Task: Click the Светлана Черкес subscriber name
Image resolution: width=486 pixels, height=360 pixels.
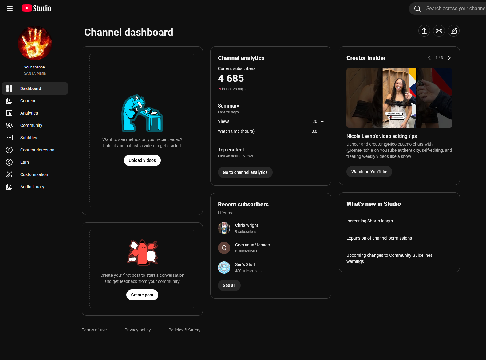Action: tap(252, 245)
